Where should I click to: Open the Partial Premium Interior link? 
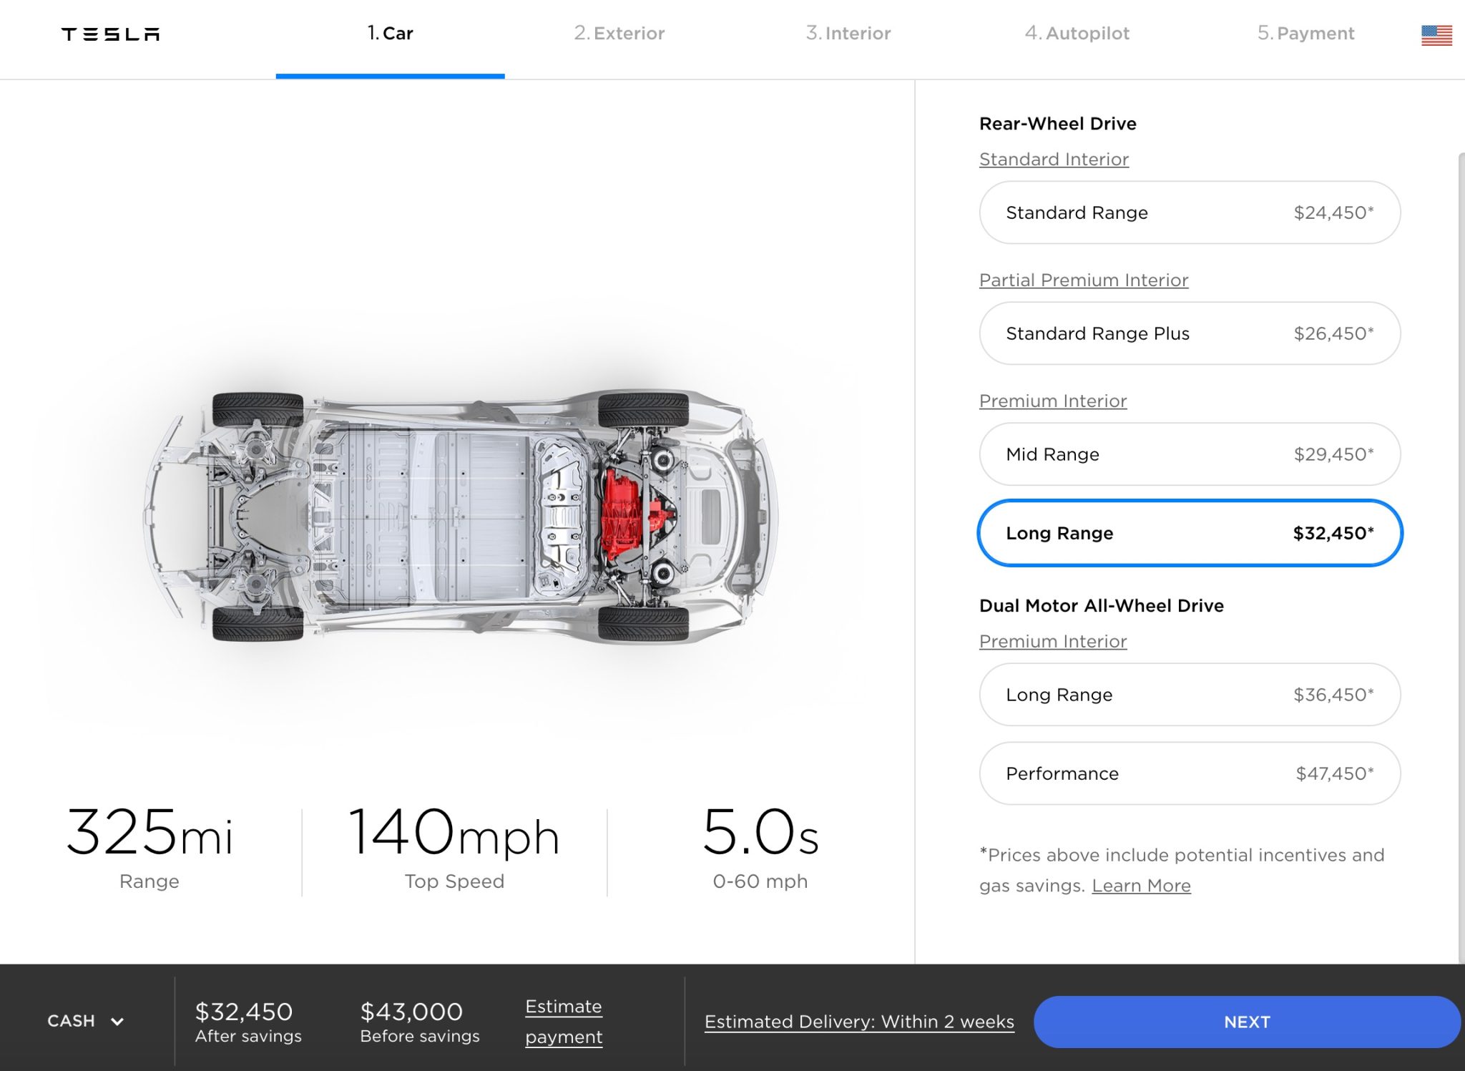1084,280
